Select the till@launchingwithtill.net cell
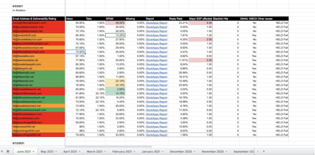 pyautogui.click(x=38, y=135)
